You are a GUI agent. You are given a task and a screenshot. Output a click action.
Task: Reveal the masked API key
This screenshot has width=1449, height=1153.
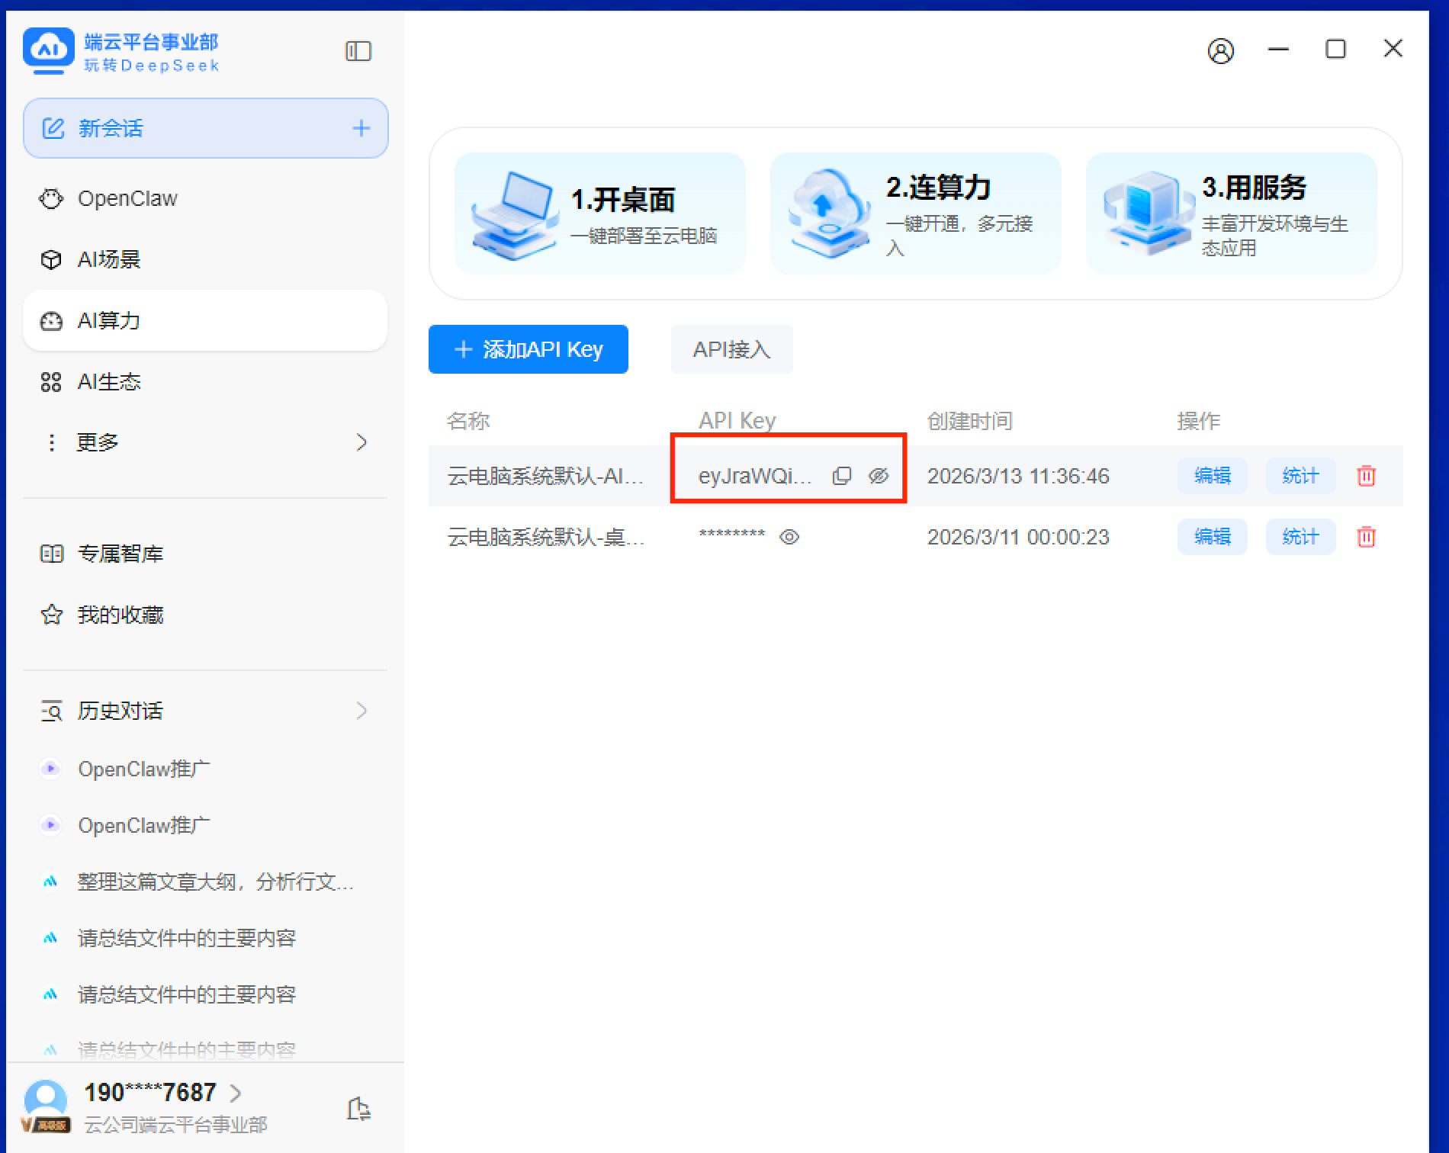[x=789, y=537]
